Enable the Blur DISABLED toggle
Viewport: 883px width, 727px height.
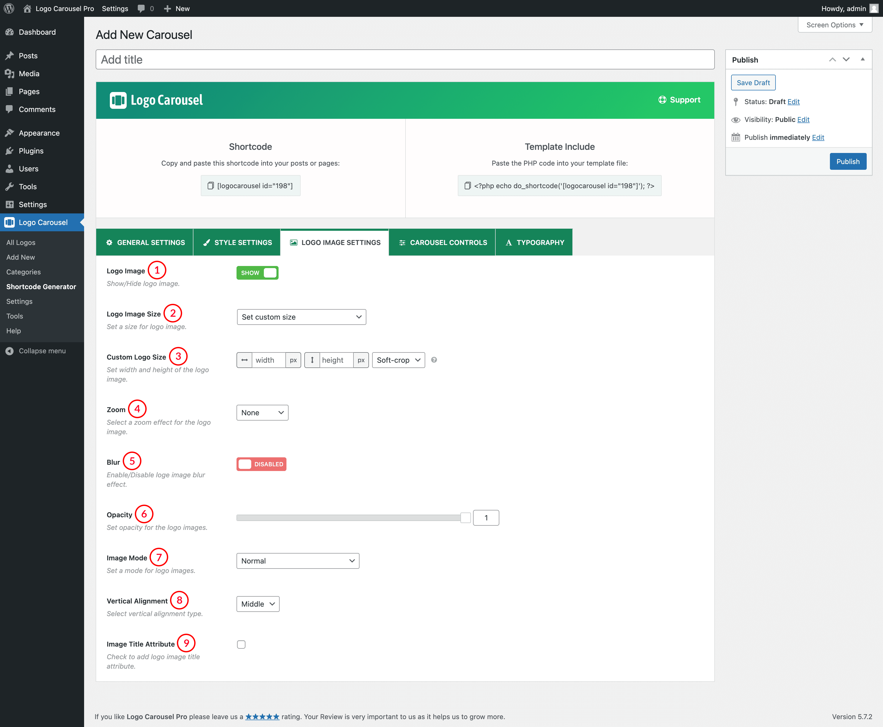(261, 464)
